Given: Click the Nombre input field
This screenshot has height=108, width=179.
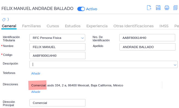Looking at the screenshot, I should tap(57, 47).
